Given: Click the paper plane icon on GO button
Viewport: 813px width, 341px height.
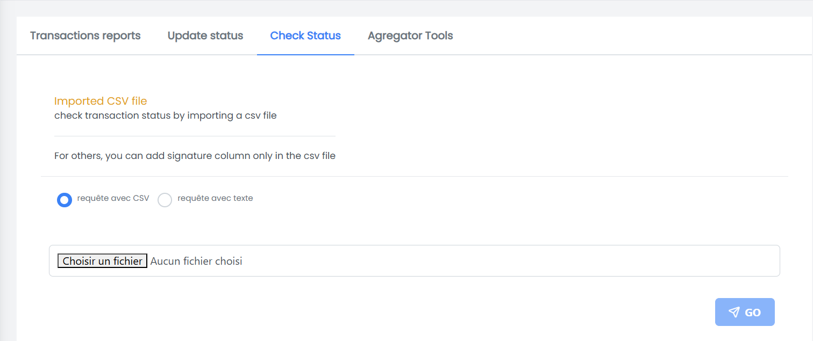Looking at the screenshot, I should (733, 311).
